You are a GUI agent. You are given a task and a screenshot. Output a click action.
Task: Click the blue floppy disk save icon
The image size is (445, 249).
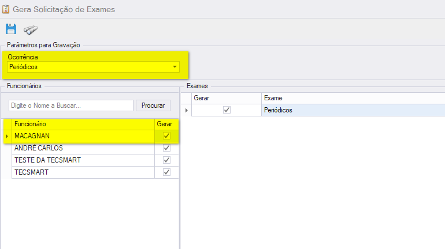pyautogui.click(x=11, y=29)
